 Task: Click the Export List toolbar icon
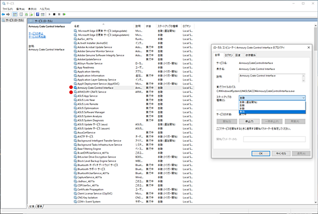(x=31, y=15)
